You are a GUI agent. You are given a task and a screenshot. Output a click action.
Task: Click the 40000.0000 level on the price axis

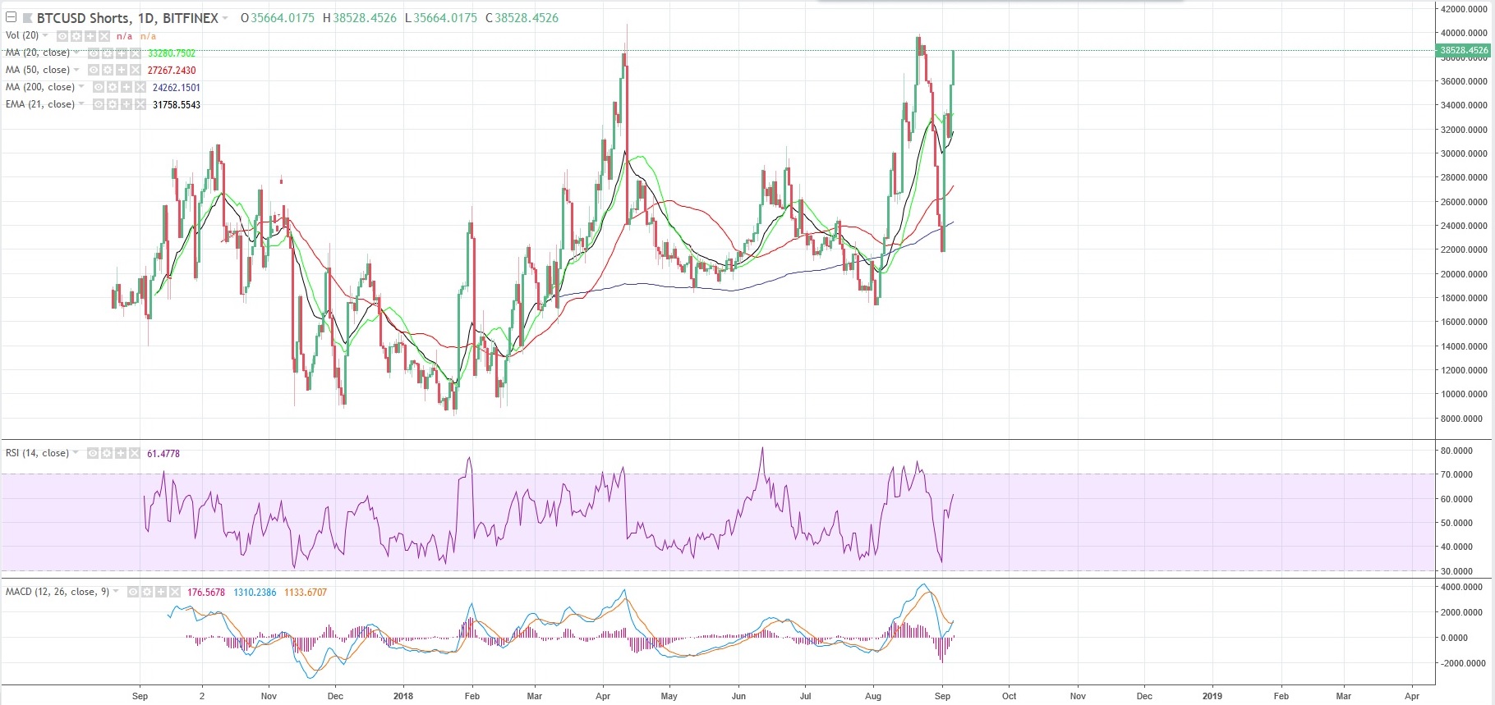(x=1464, y=34)
